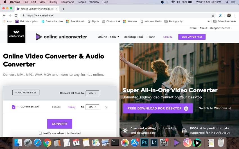
Task: Open Chrome's three-dot menu
Action: click(235, 15)
